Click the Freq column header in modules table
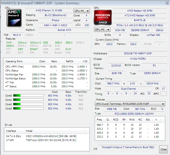Screen dimensions: 170x155 [99, 120]
